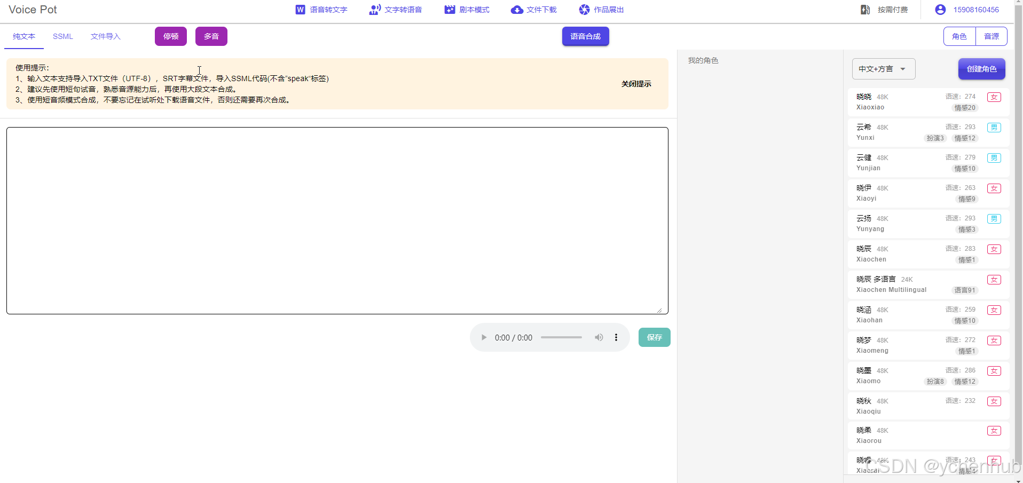Select the 晓墨 Xiaomo voice
The height and width of the screenshot is (483, 1023).
coord(928,376)
